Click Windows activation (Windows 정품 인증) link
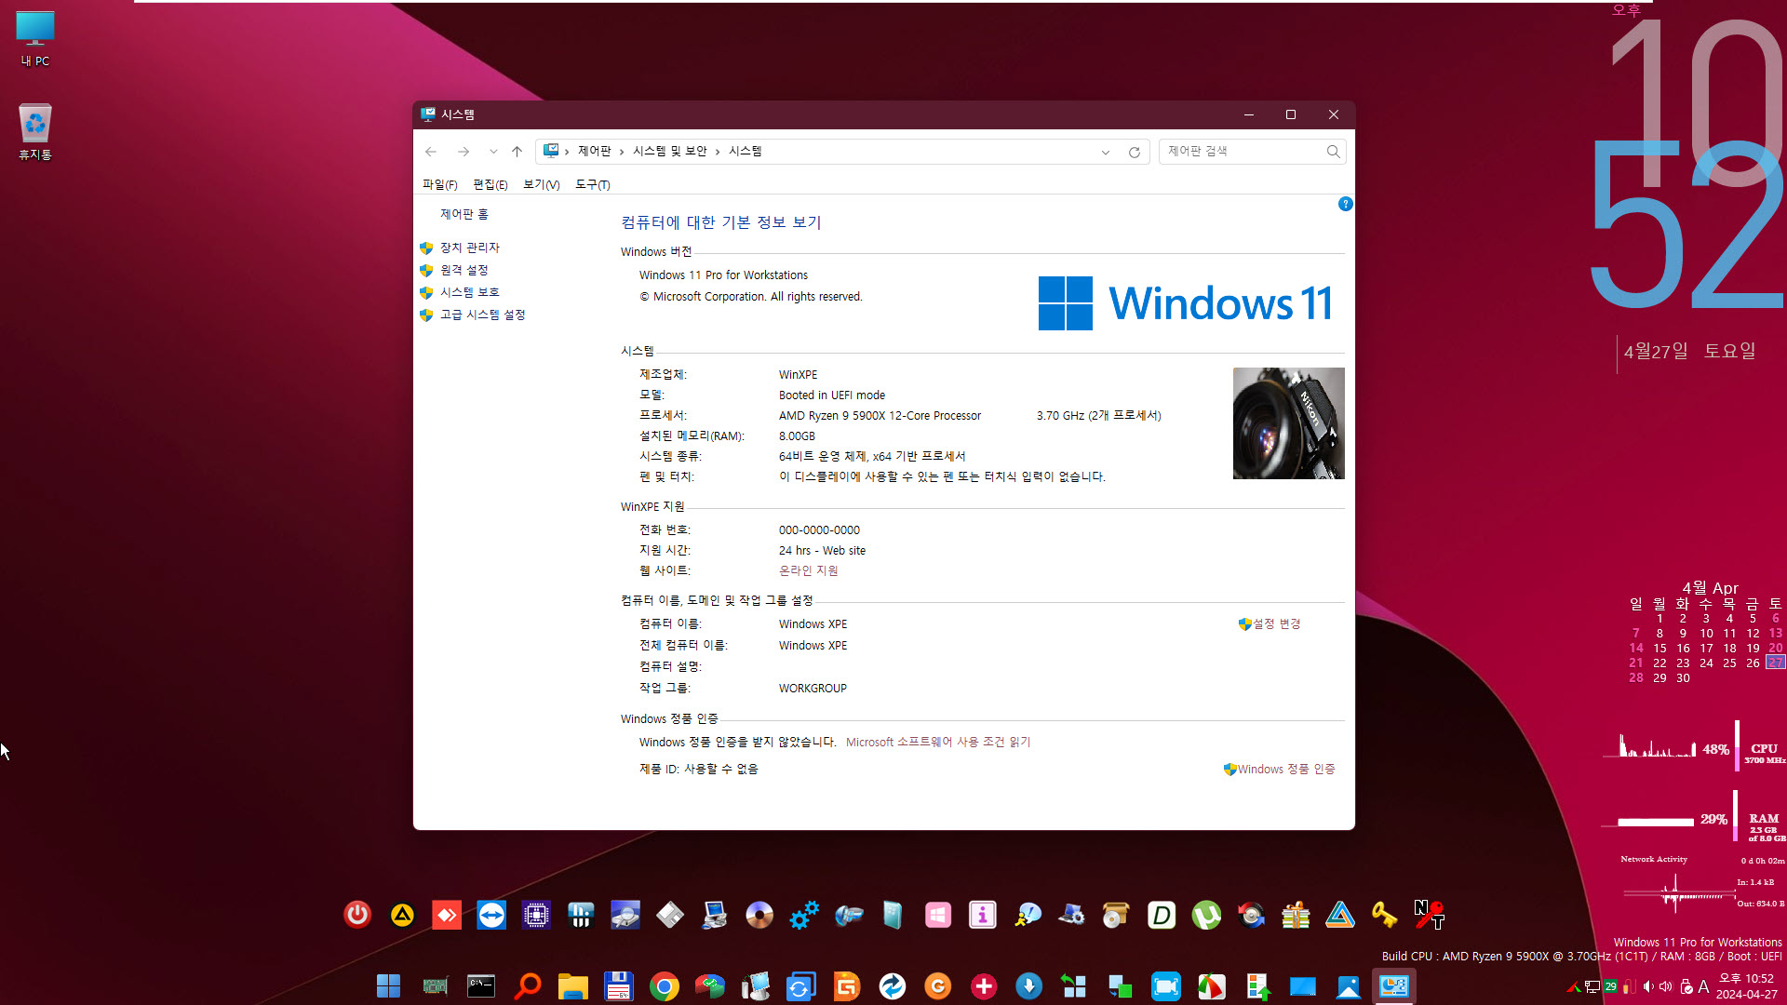Viewport: 1787px width, 1005px height. pos(1286,769)
